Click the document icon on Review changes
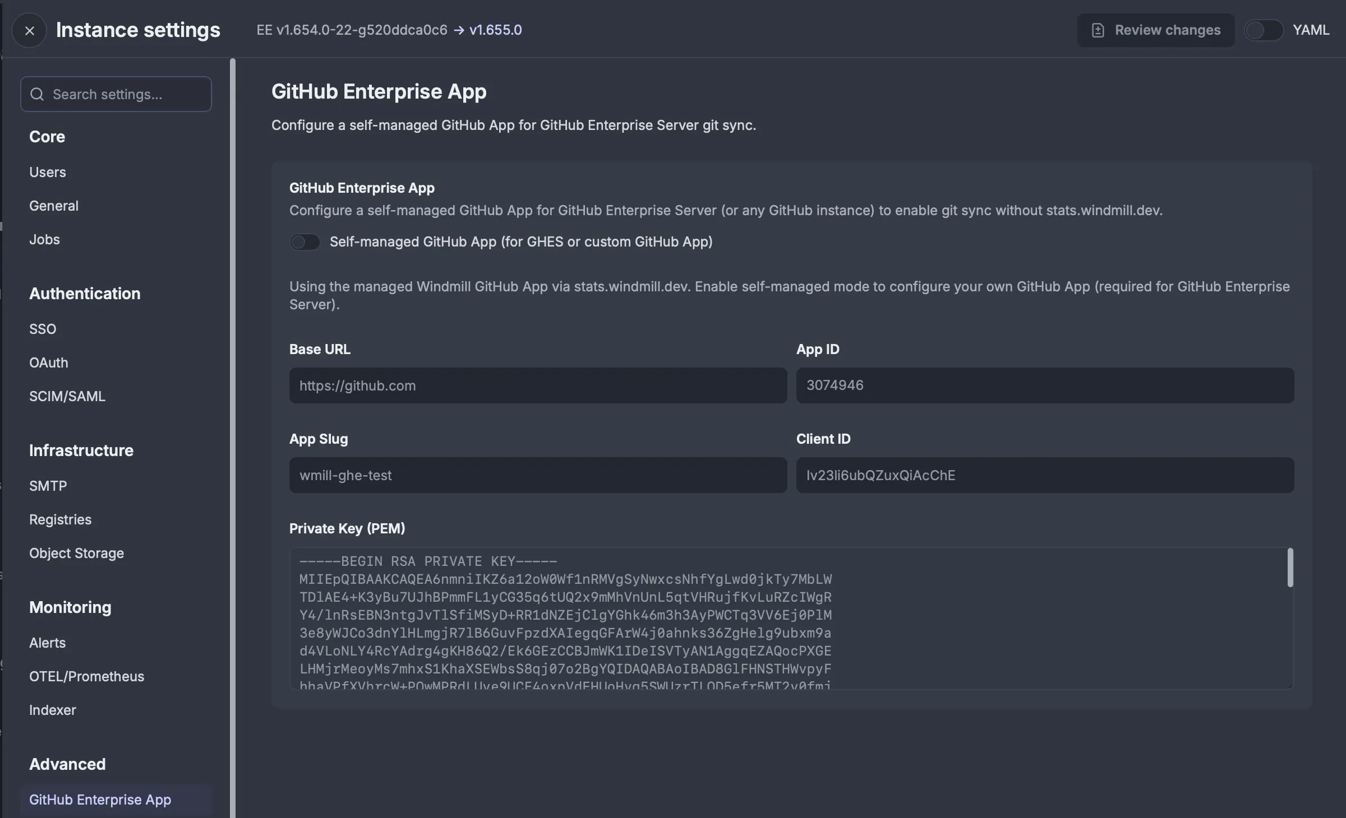The image size is (1346, 818). [1098, 30]
